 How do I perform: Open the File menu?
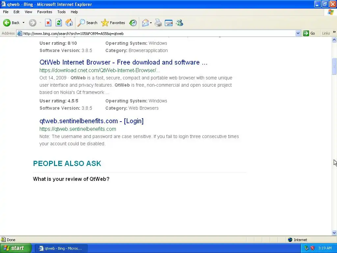click(x=6, y=12)
